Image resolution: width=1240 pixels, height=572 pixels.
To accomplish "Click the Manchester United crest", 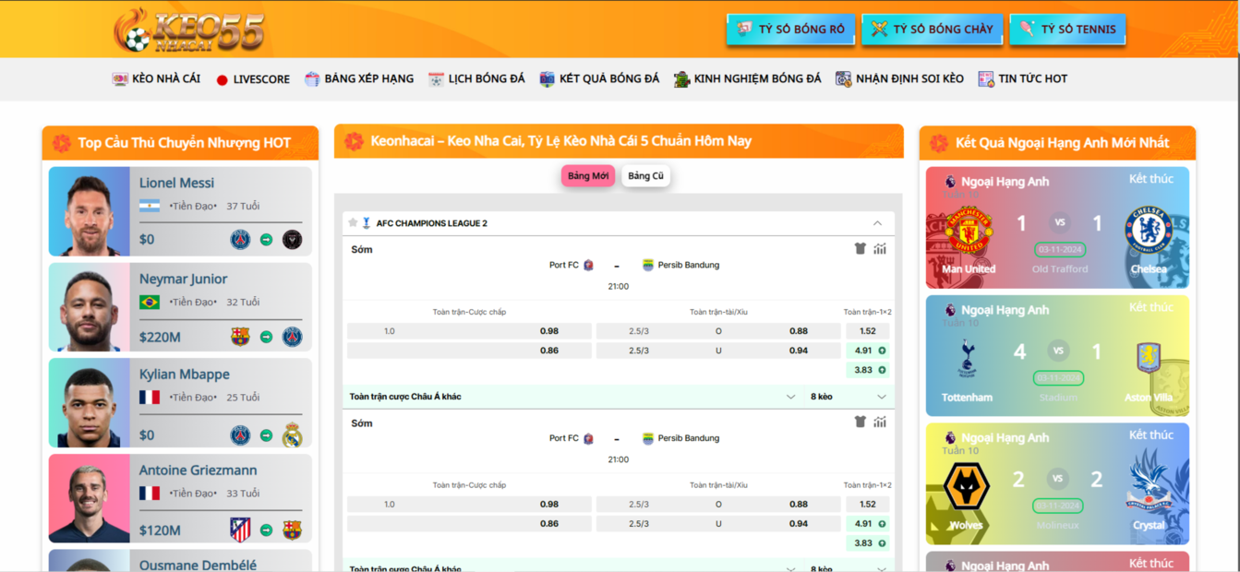I will coord(969,231).
